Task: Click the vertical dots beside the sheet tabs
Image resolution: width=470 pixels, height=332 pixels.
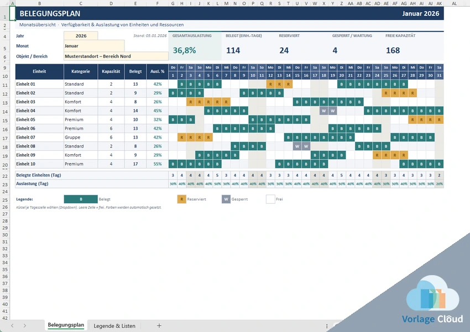Action: coord(327,326)
